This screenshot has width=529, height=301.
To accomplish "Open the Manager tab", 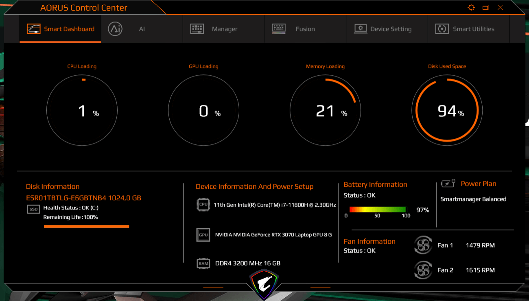I will (x=224, y=29).
